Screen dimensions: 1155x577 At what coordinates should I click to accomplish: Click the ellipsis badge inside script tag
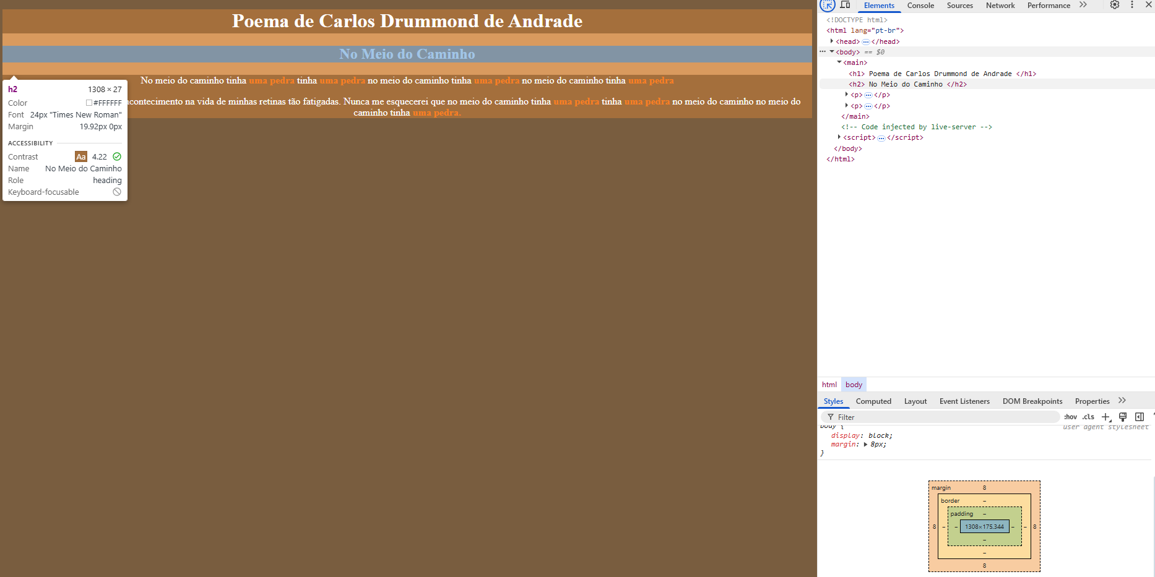point(881,138)
